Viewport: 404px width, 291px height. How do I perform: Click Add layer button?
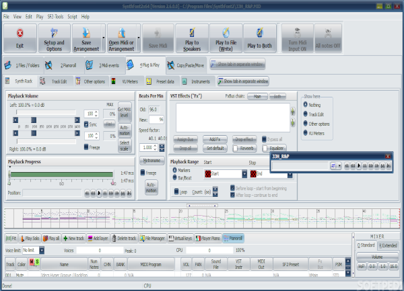[x=98, y=239]
